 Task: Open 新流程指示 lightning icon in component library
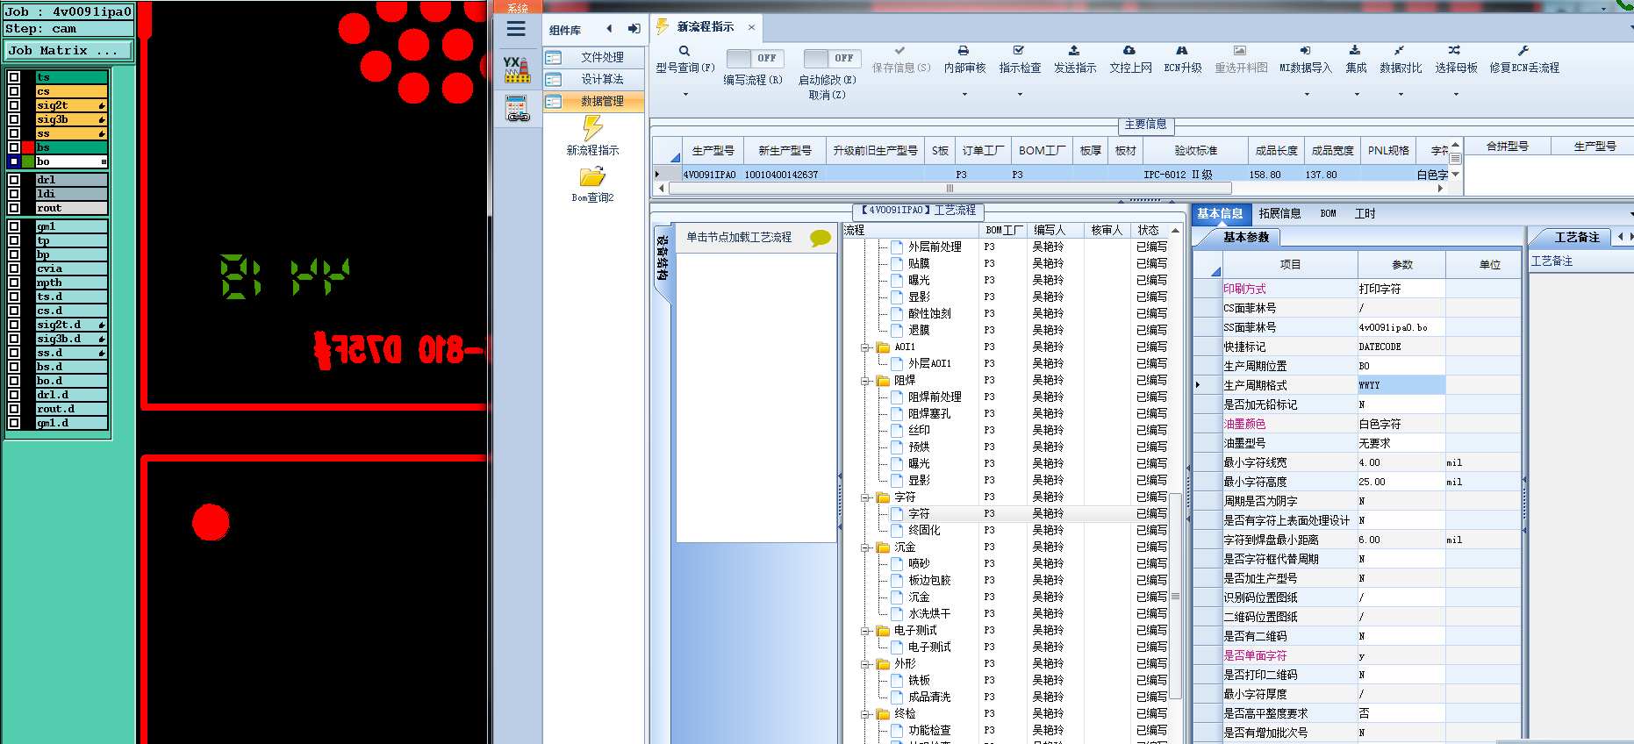coord(593,128)
